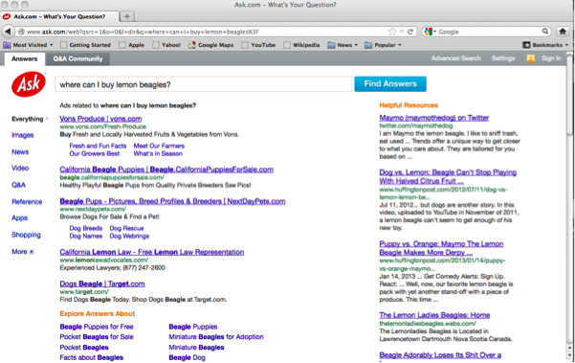Click Fresh and Fun Facts sublink

pos(98,146)
